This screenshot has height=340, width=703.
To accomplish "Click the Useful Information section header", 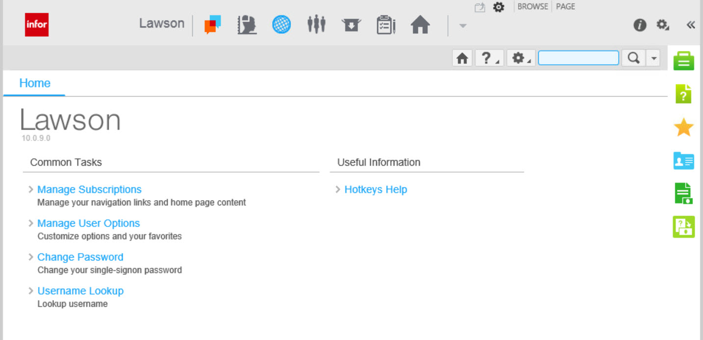I will (x=379, y=163).
